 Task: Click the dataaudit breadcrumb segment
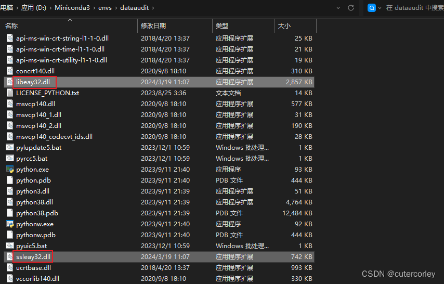(x=134, y=8)
